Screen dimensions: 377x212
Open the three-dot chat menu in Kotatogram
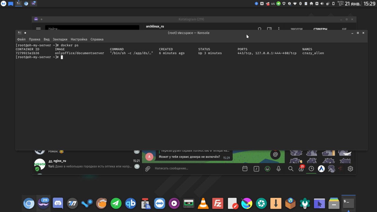coord(279,29)
